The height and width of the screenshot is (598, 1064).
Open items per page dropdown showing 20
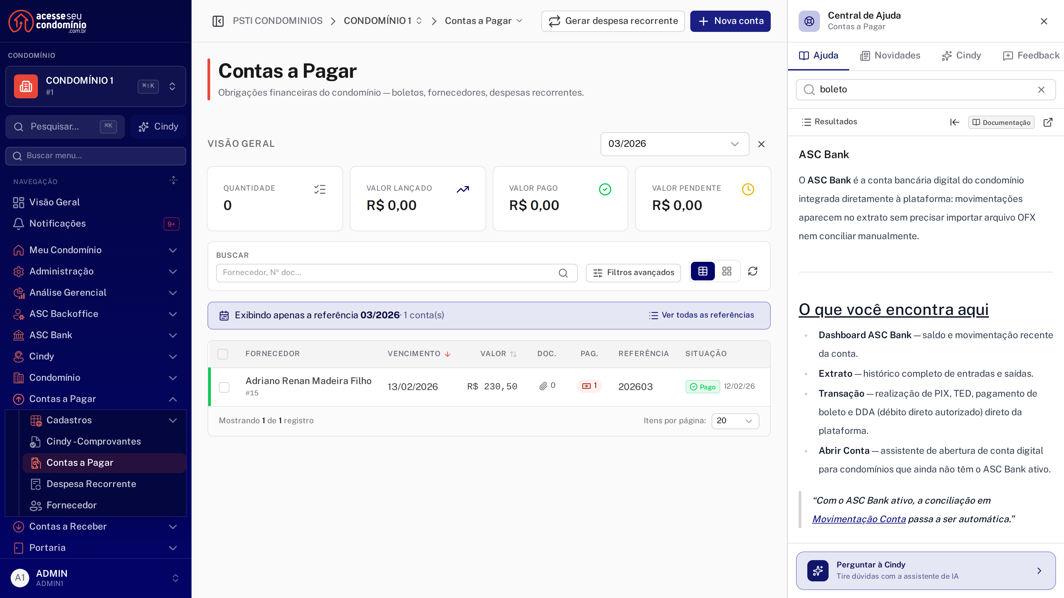[x=735, y=421]
